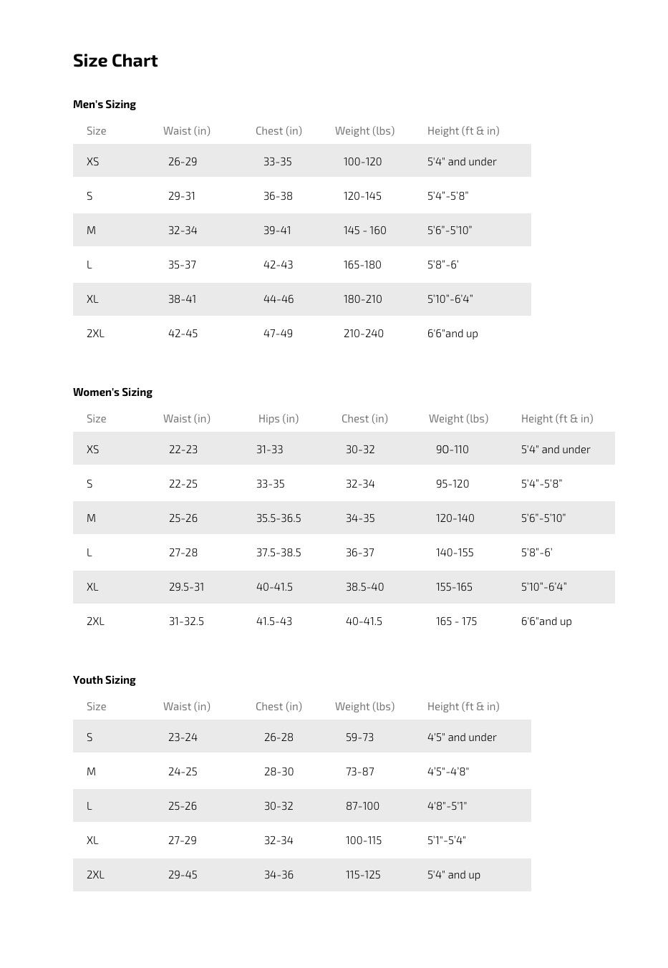Select Men's XL height 5'10"-6'4"
This screenshot has height=968, width=668.
(450, 299)
